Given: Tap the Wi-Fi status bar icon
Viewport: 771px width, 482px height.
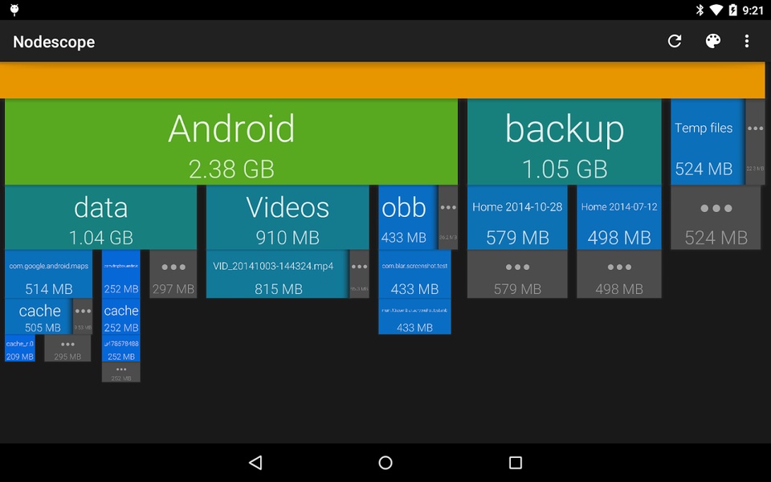Looking at the screenshot, I should (x=716, y=10).
